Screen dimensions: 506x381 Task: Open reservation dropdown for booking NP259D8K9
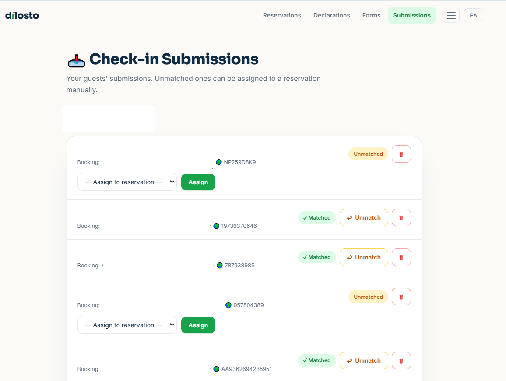(x=127, y=182)
